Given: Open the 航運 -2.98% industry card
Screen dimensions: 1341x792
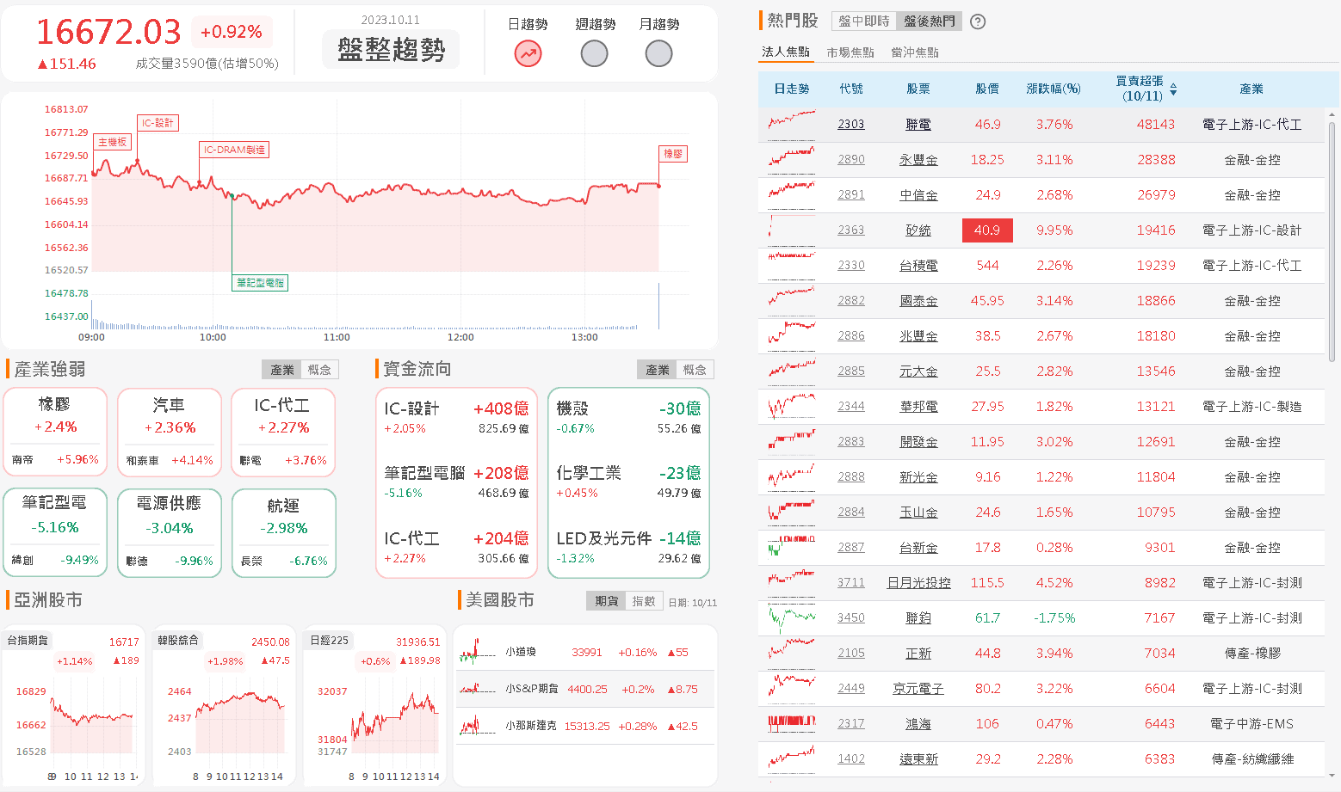Looking at the screenshot, I should click(x=284, y=533).
